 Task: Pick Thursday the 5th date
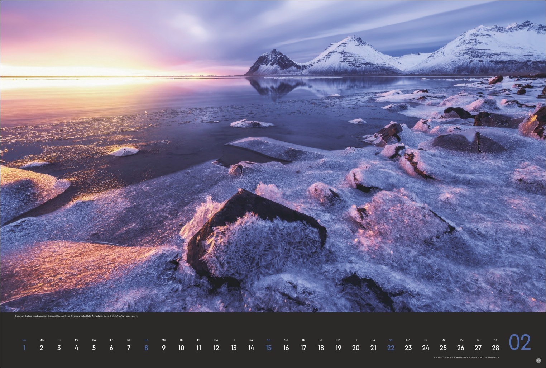point(94,348)
